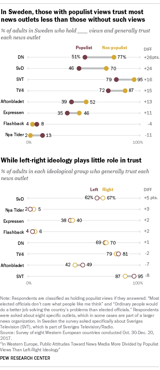The image size is (160, 370).
Task: Click the Left legend label in ideology chart
Action: click(x=94, y=189)
